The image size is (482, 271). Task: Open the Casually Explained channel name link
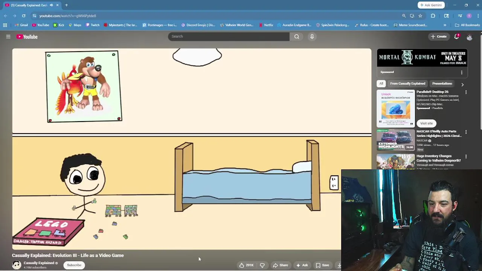[x=39, y=263]
